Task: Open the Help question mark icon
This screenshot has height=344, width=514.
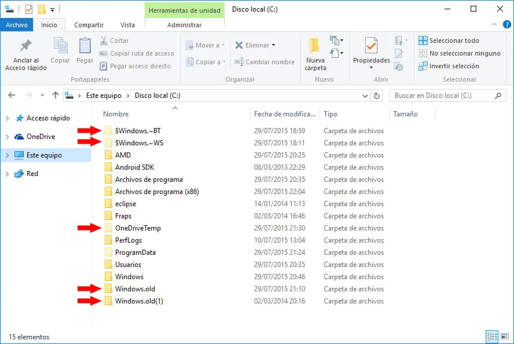Action: point(507,24)
